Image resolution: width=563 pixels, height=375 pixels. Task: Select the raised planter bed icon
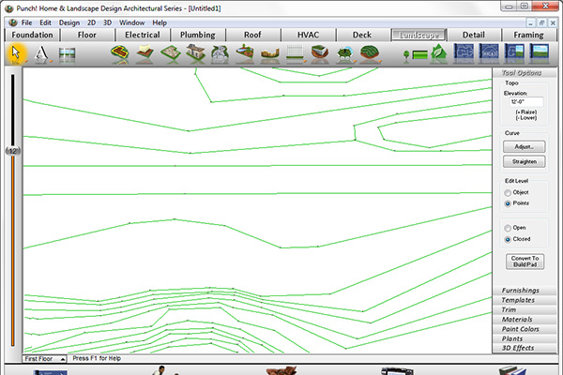(320, 53)
